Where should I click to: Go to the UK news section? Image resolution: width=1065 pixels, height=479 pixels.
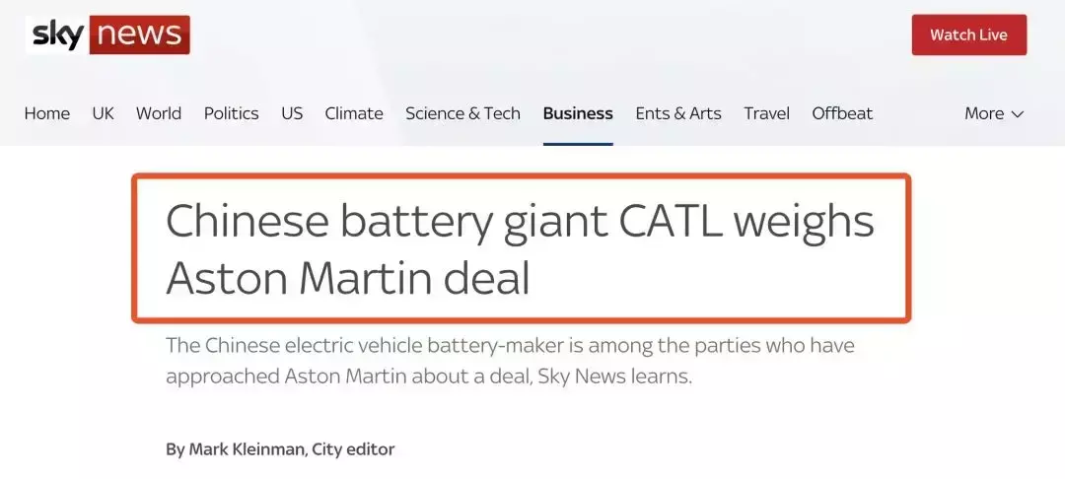coord(104,113)
